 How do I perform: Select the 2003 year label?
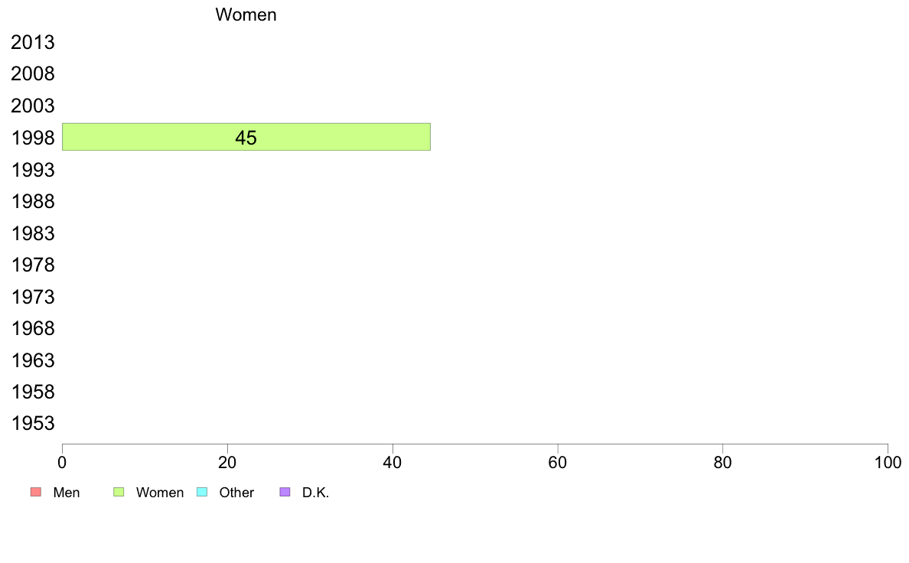(33, 106)
